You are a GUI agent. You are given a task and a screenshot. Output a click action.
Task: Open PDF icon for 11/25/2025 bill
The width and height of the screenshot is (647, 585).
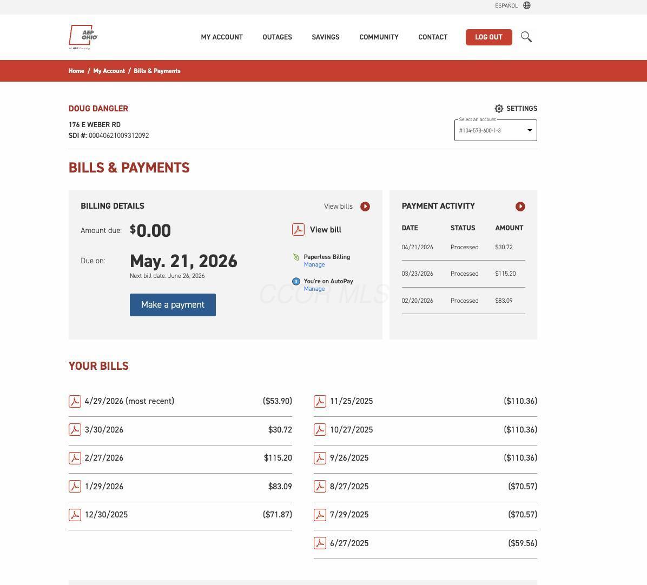pos(320,401)
